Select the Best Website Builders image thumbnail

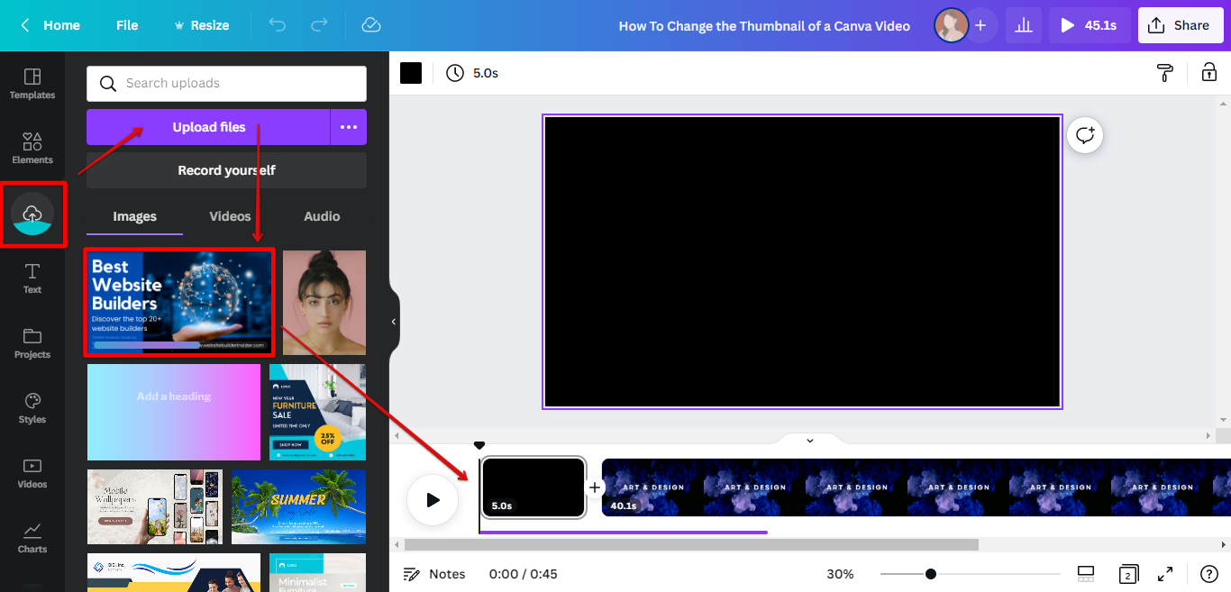coord(179,303)
